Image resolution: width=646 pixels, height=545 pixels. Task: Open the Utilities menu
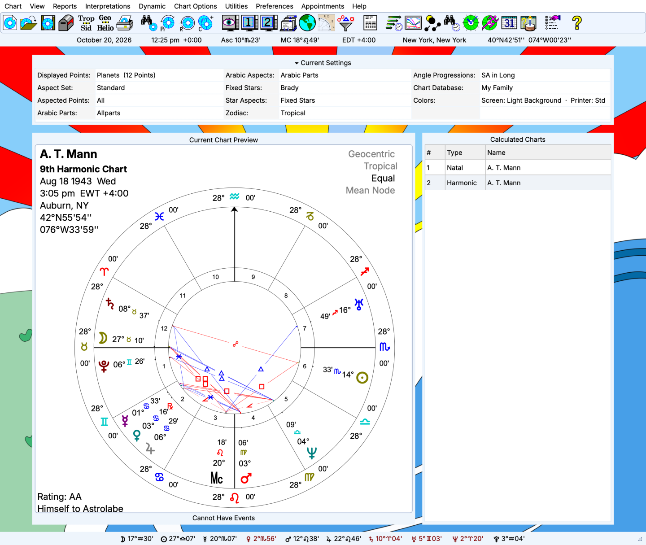coord(236,6)
